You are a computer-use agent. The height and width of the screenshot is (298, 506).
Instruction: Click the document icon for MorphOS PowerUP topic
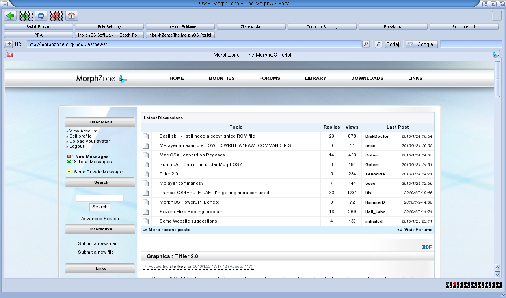[x=146, y=202]
